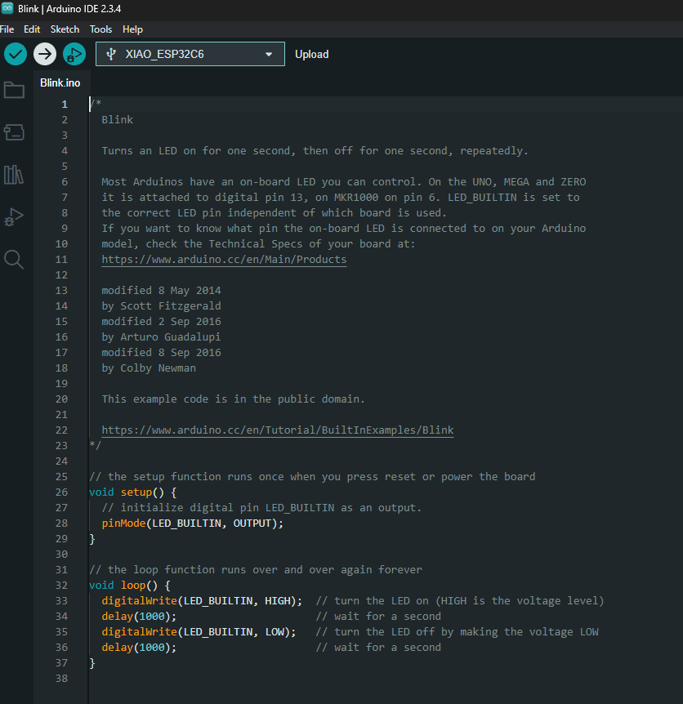
Task: Click line number 1 in the gutter
Action: [x=65, y=105]
